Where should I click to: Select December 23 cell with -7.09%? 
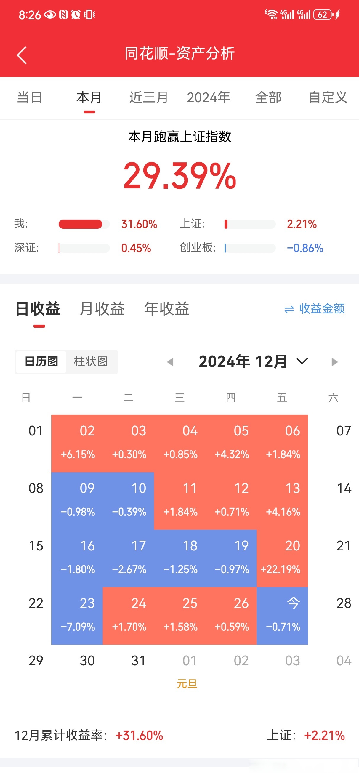[x=77, y=616]
